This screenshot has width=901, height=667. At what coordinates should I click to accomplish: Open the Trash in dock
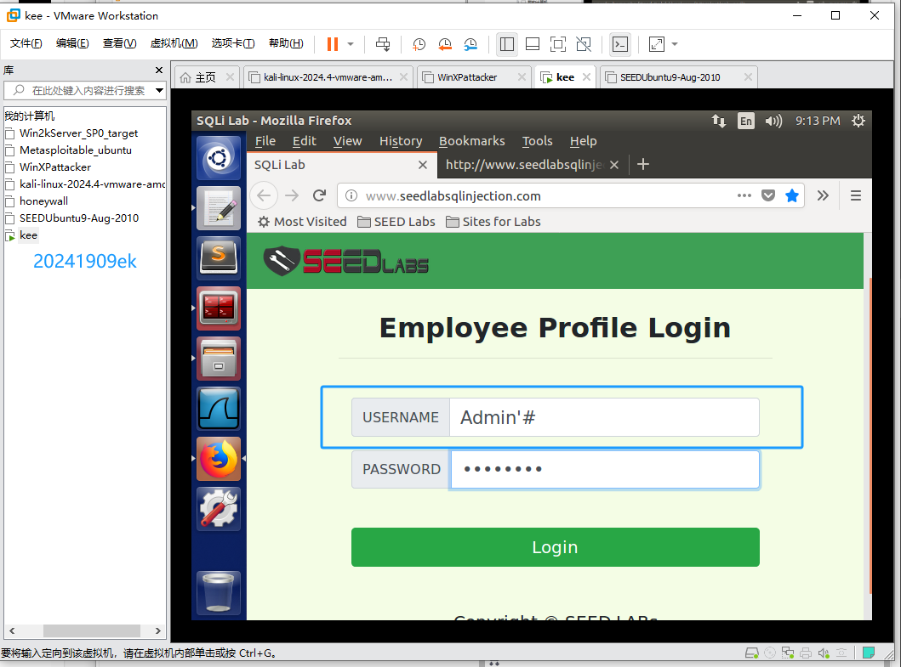click(219, 592)
